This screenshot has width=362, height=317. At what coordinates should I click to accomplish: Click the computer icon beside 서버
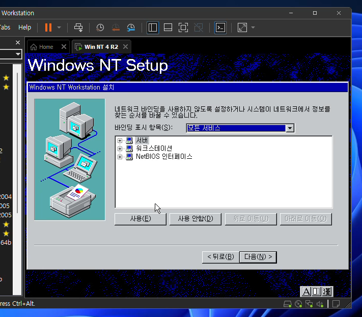[129, 140]
